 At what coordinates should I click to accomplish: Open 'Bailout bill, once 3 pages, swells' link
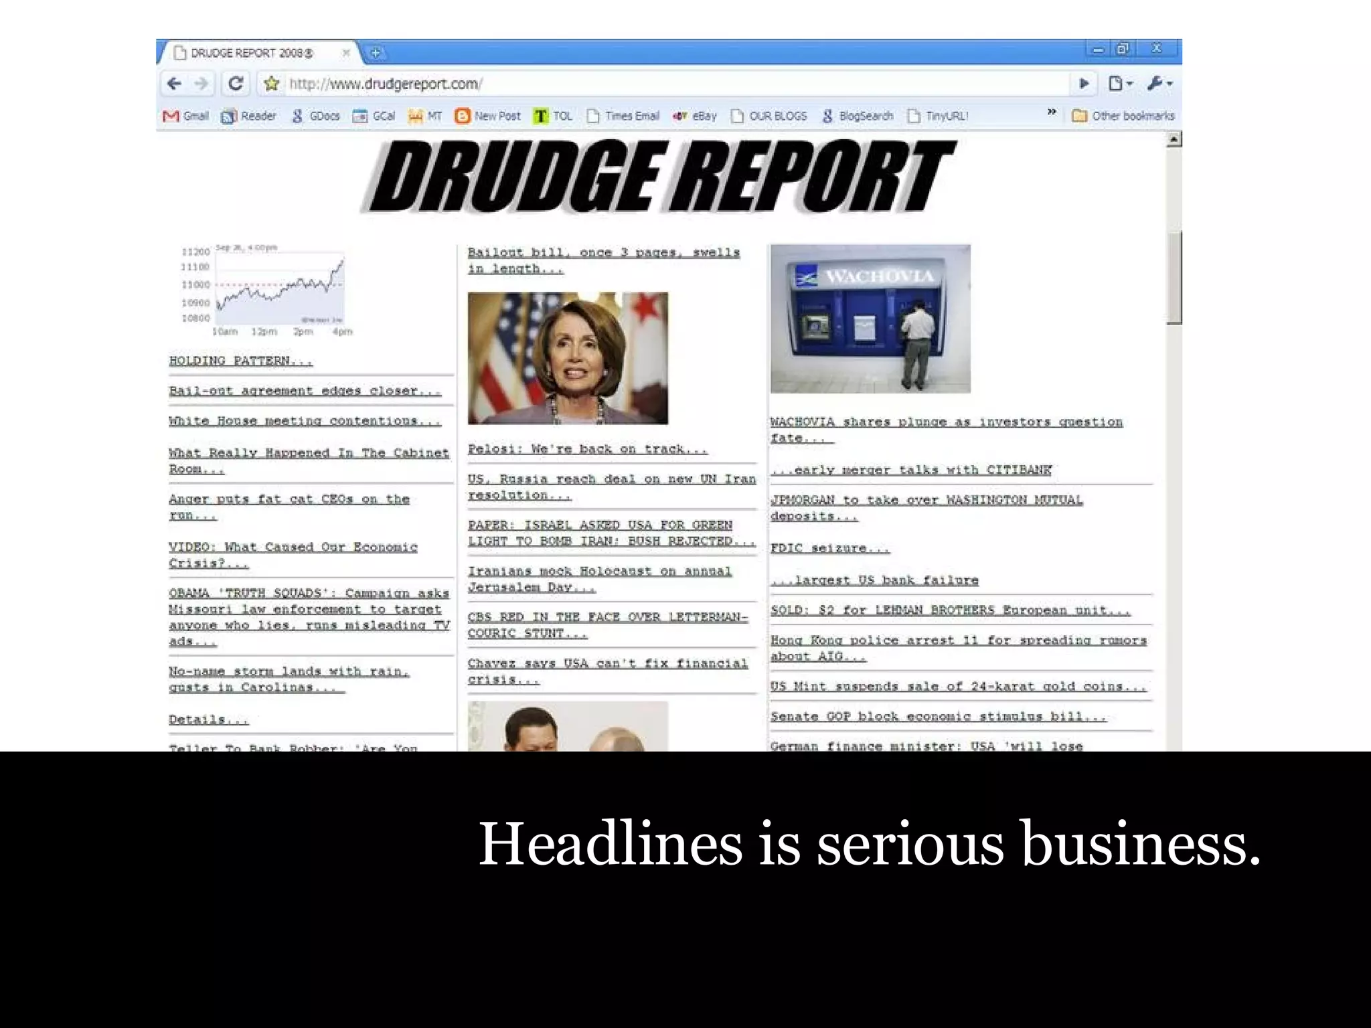pos(604,260)
